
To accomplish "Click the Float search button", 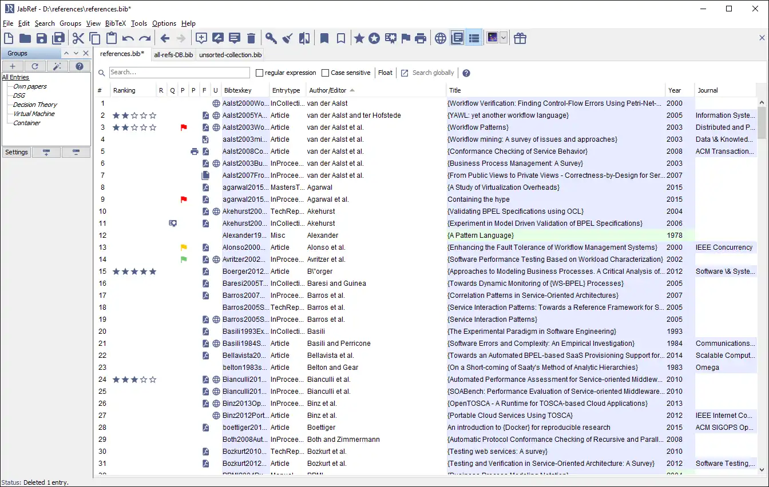I will coord(385,73).
